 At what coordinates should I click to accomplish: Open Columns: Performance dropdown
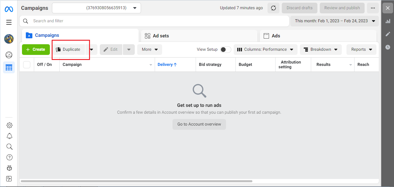(x=265, y=50)
